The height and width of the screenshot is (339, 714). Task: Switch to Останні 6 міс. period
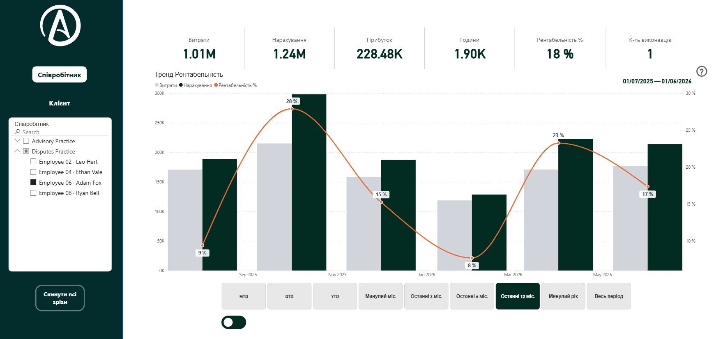pyautogui.click(x=472, y=296)
